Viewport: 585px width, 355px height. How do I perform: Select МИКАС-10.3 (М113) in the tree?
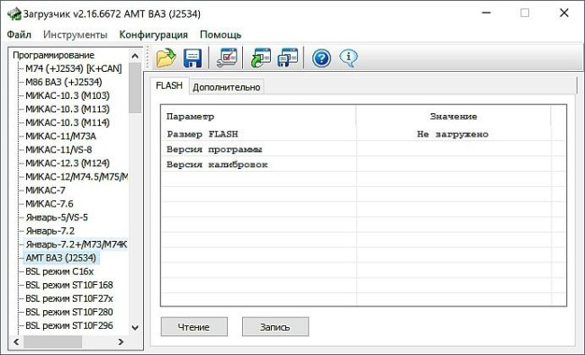[x=67, y=109]
